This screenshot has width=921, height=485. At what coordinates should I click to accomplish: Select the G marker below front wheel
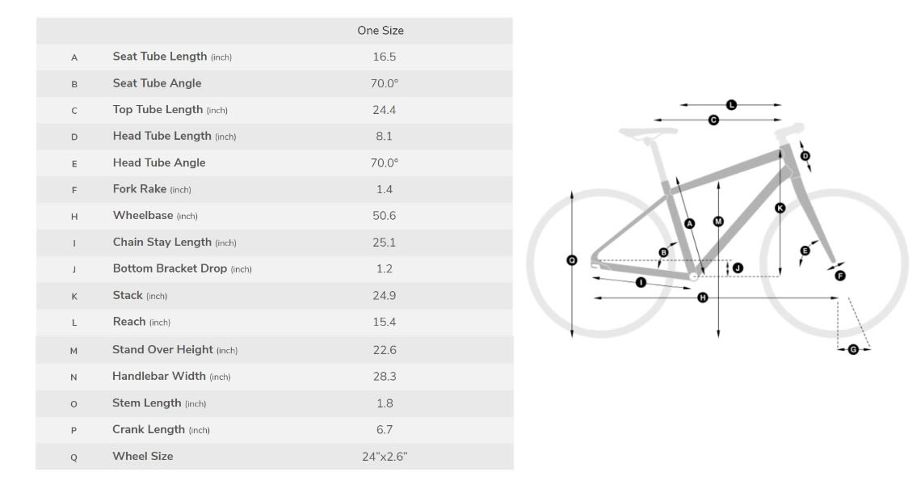pos(853,349)
